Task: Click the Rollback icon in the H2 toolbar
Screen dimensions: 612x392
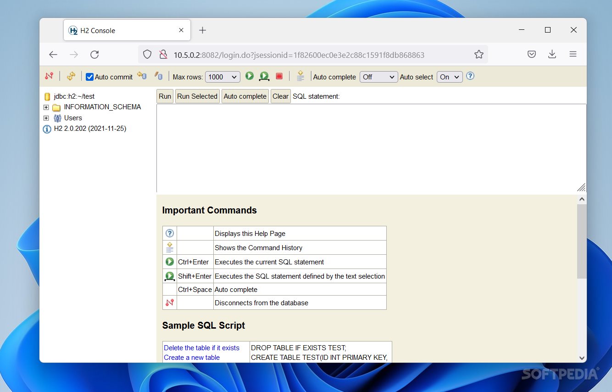Action: pyautogui.click(x=158, y=76)
